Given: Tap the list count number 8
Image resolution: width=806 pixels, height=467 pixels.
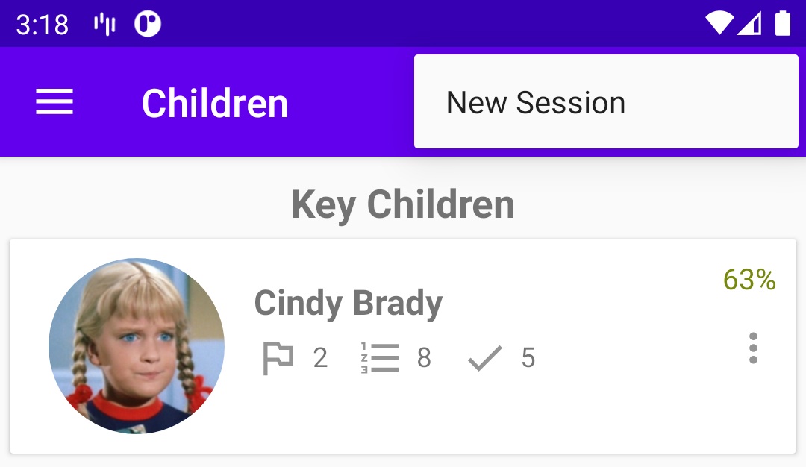Looking at the screenshot, I should pos(424,359).
